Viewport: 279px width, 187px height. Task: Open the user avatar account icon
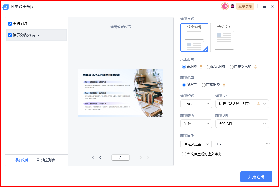(225, 6)
